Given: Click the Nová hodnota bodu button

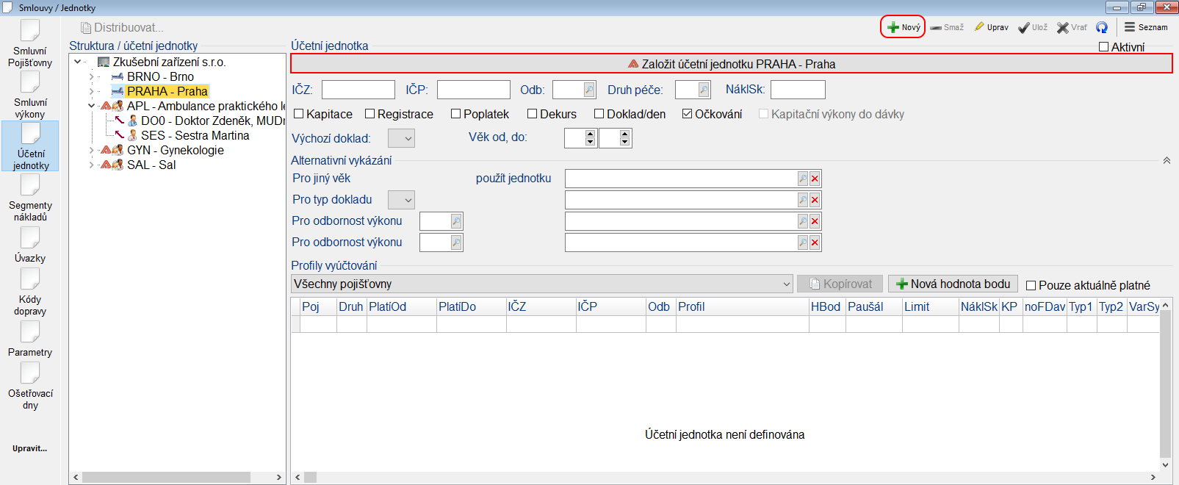Looking at the screenshot, I should [x=953, y=284].
